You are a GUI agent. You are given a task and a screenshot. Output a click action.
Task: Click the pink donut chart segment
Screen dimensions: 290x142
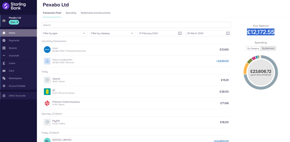click(254, 58)
